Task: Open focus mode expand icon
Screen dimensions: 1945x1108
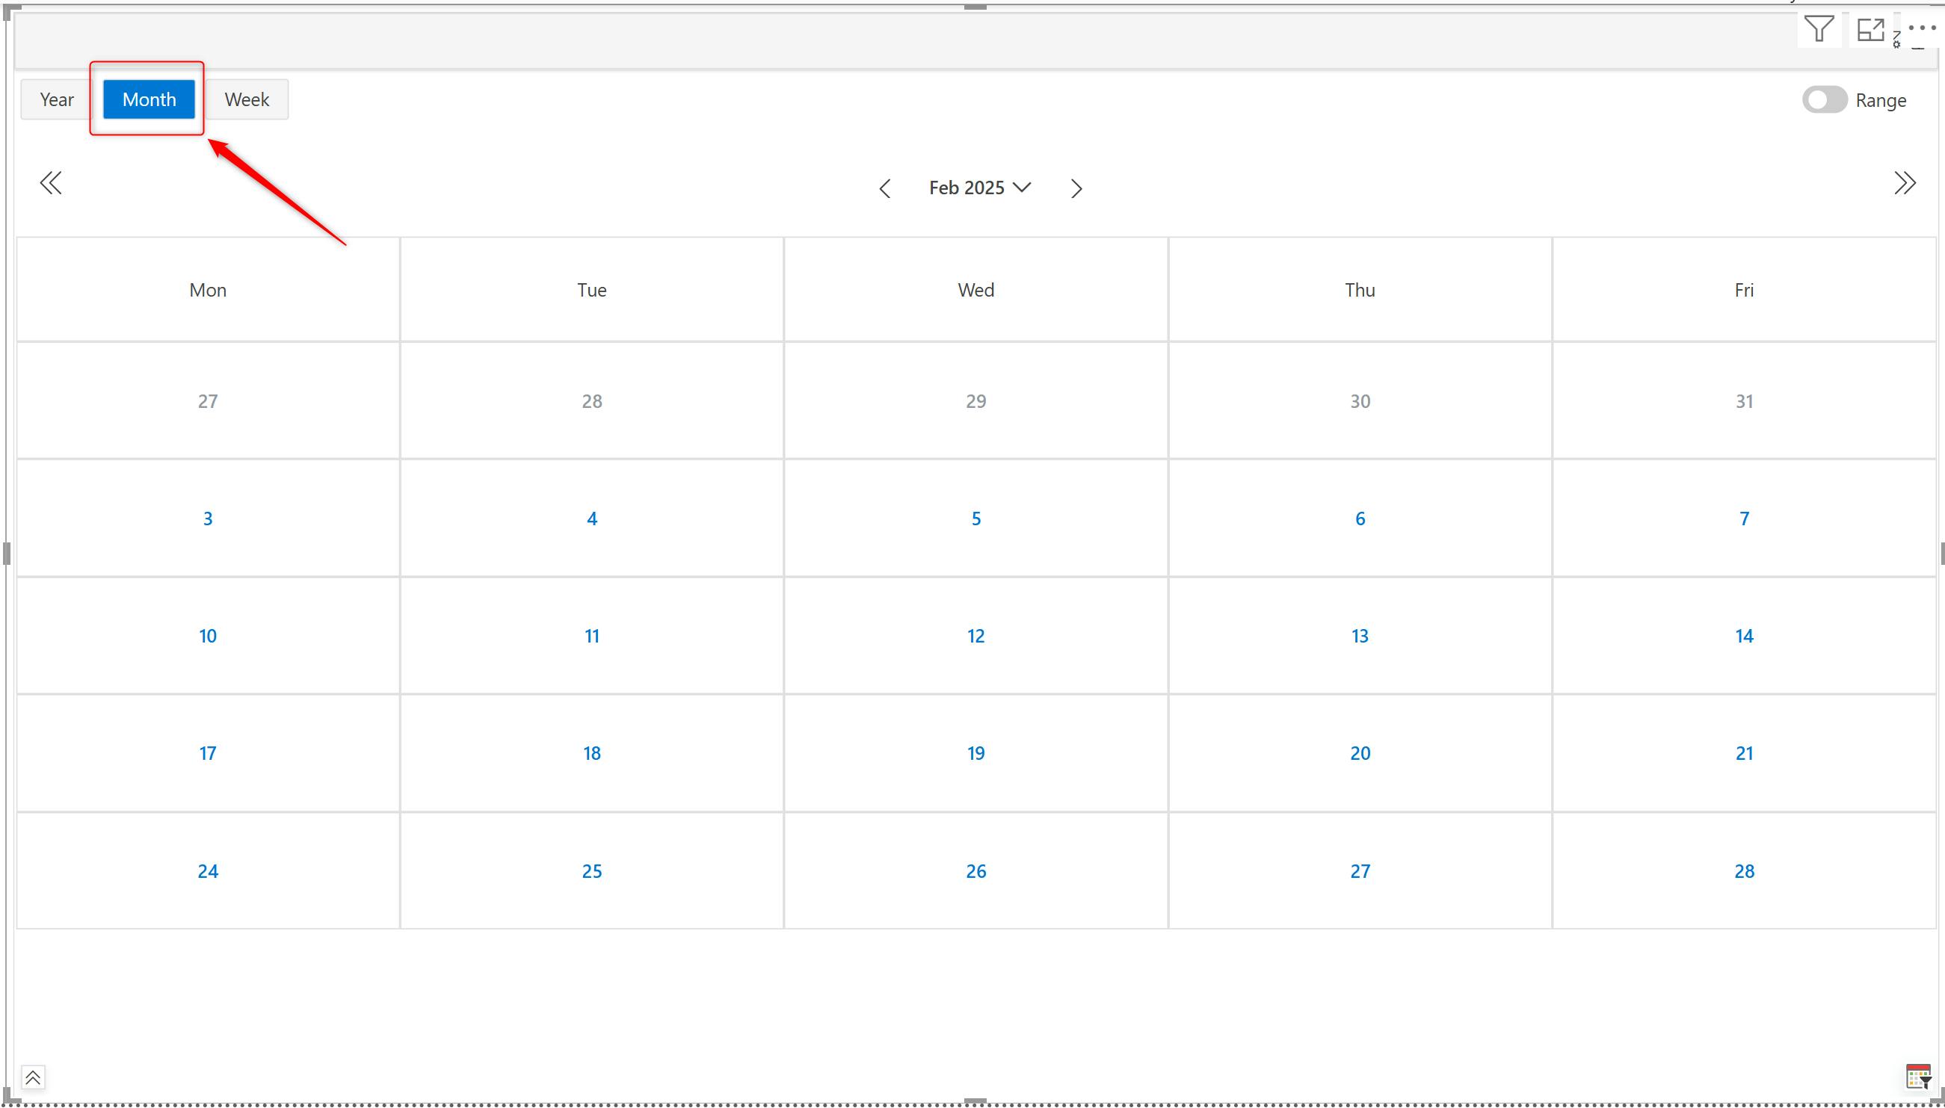Action: tap(1870, 30)
